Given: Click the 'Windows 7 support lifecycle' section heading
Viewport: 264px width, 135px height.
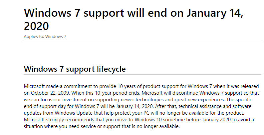Looking at the screenshot, I should click(75, 69).
